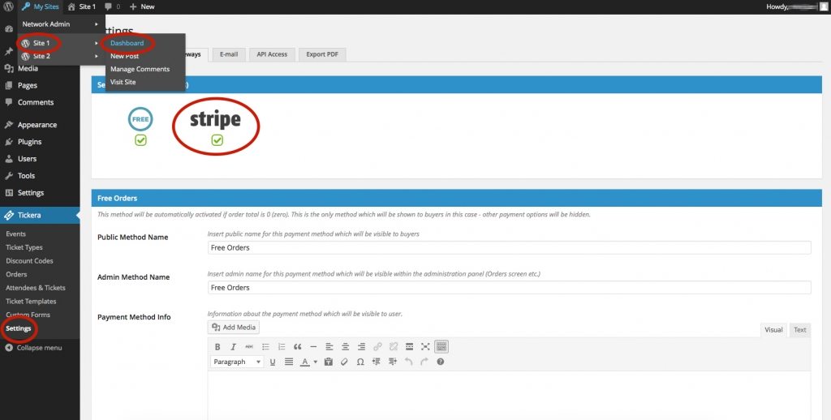The height and width of the screenshot is (420, 831).
Task: Click the WordPress logo in admin bar
Action: coord(8,6)
